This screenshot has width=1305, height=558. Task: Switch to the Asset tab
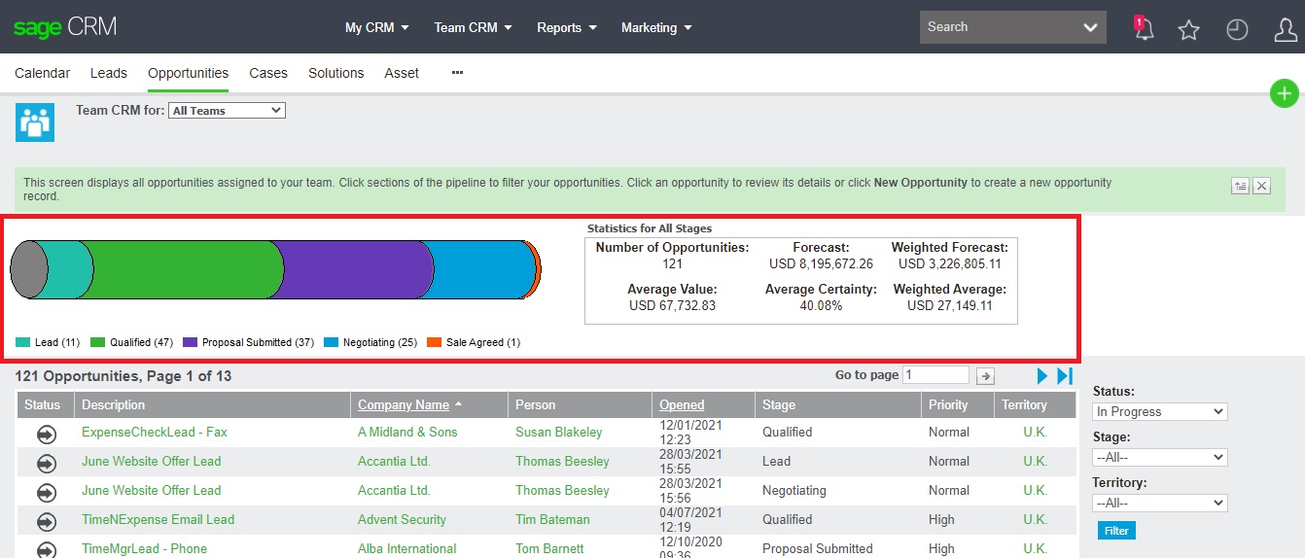pyautogui.click(x=402, y=73)
